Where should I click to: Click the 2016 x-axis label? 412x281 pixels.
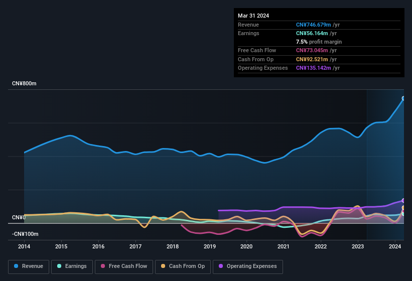click(98, 246)
